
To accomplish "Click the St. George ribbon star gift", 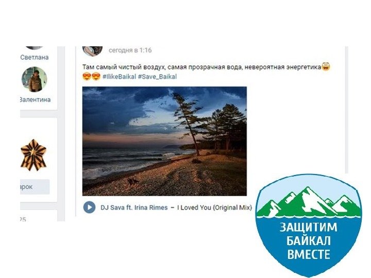I will tap(33, 155).
